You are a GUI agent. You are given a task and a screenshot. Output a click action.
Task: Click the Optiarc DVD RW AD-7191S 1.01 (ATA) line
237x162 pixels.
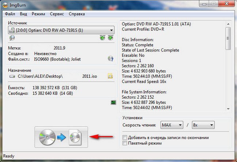(156, 24)
